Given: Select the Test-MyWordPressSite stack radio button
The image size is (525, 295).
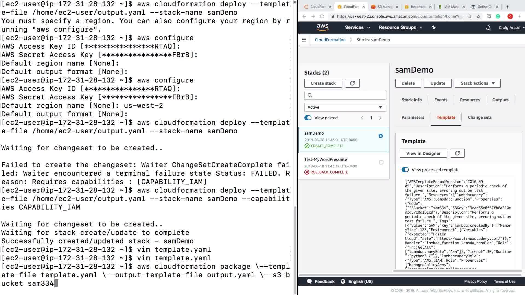Looking at the screenshot, I should click(381, 162).
